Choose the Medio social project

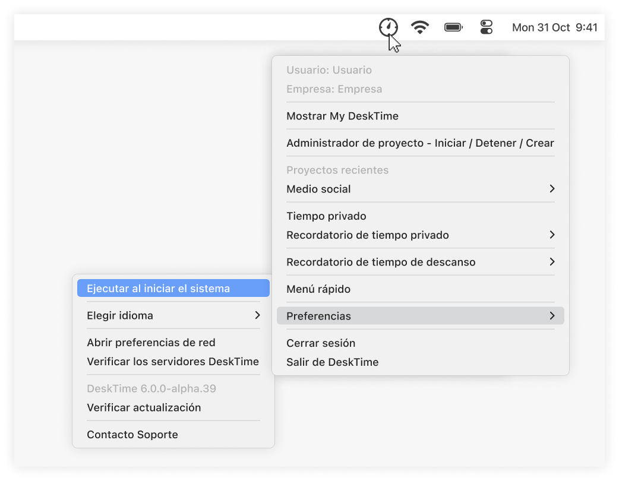tap(421, 189)
